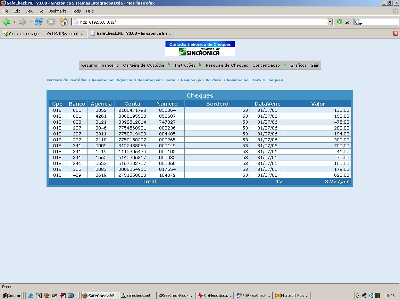Open Pesquisa de Cheques in navigation
The image size is (400, 300).
[227, 65]
